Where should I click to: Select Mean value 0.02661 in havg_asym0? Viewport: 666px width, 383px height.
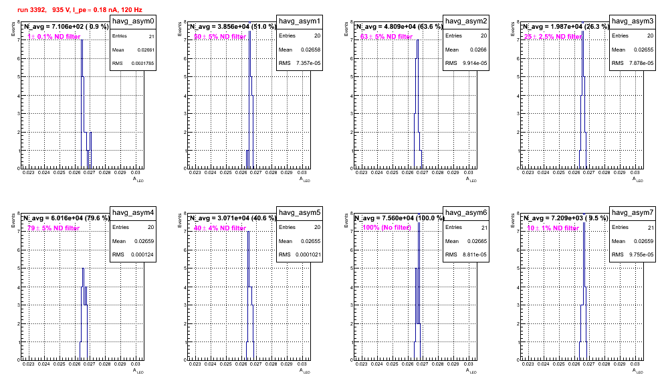(146, 50)
